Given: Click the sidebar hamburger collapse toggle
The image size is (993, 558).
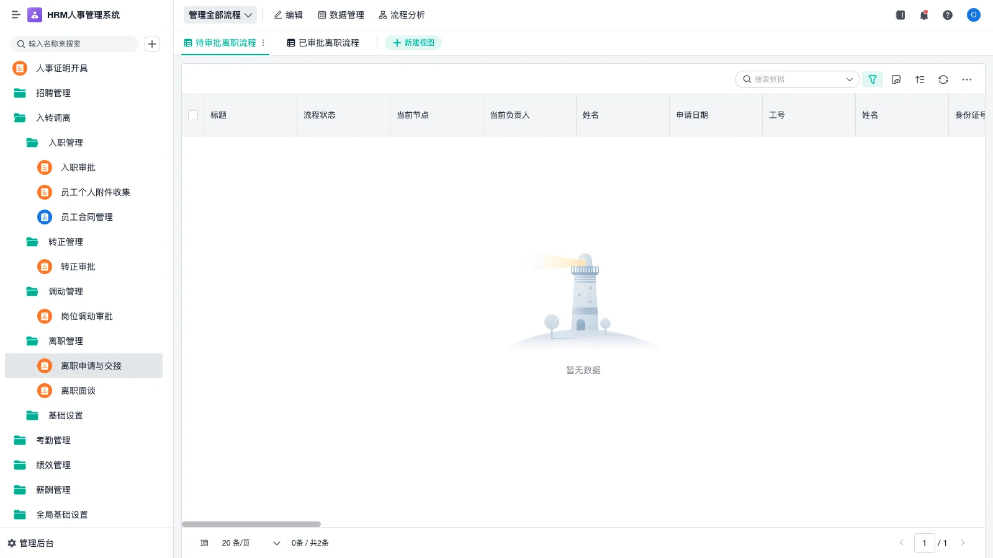Looking at the screenshot, I should [x=16, y=15].
